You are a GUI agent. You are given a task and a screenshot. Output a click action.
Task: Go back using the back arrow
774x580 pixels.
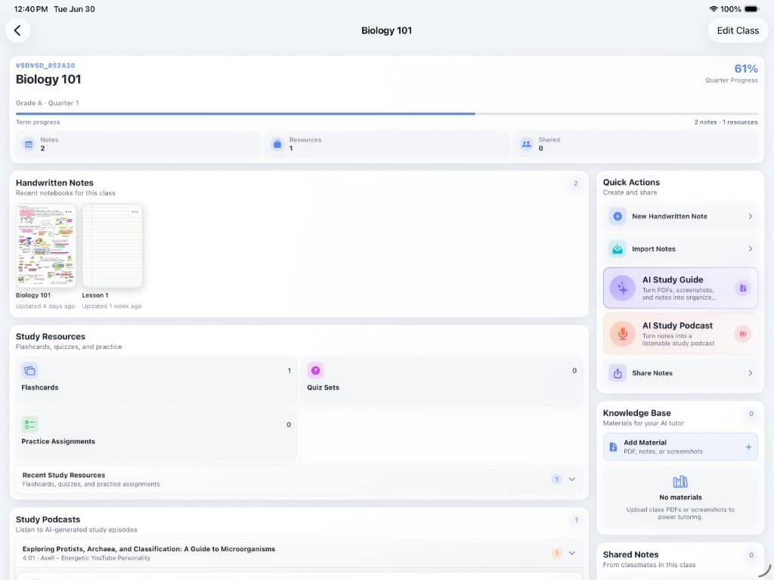[18, 30]
